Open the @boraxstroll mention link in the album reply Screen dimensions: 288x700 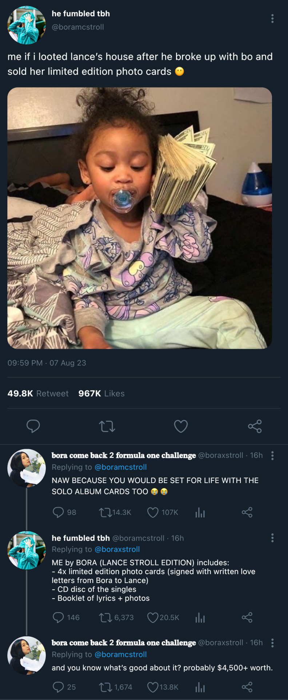[117, 549]
